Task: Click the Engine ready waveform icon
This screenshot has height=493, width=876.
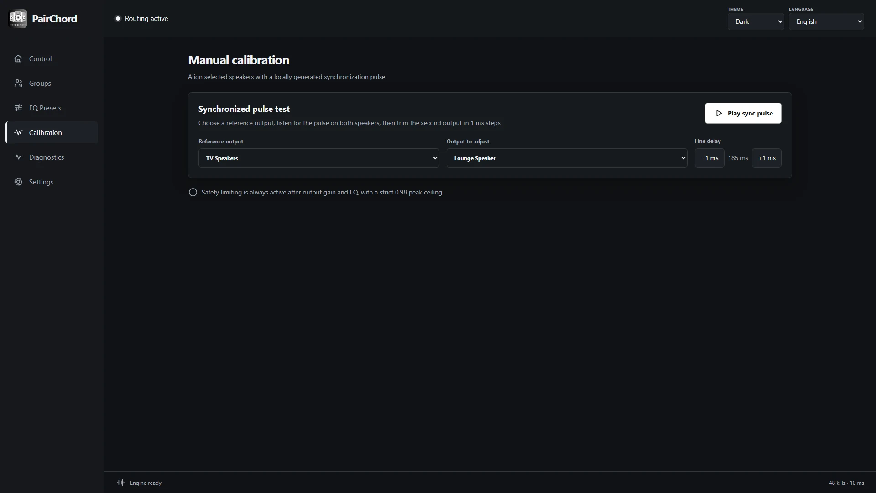Action: point(121,483)
